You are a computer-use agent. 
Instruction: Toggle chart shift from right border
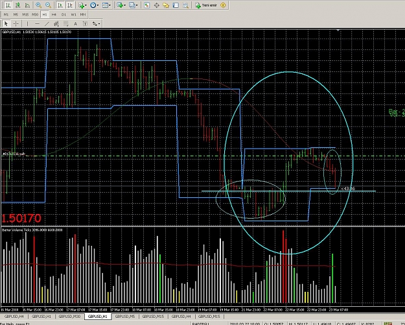70,5
